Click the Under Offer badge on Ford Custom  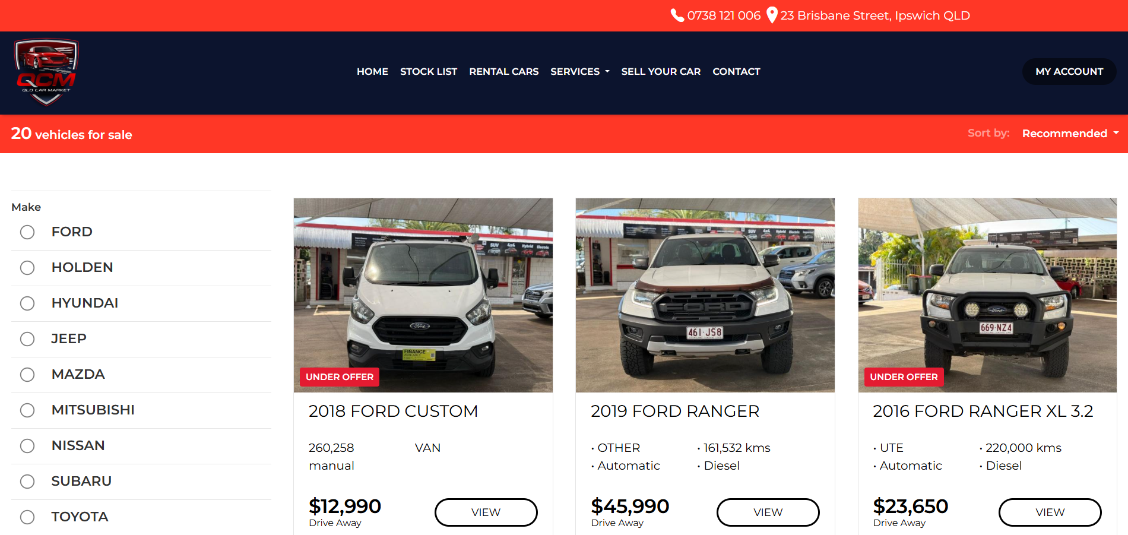tap(340, 377)
